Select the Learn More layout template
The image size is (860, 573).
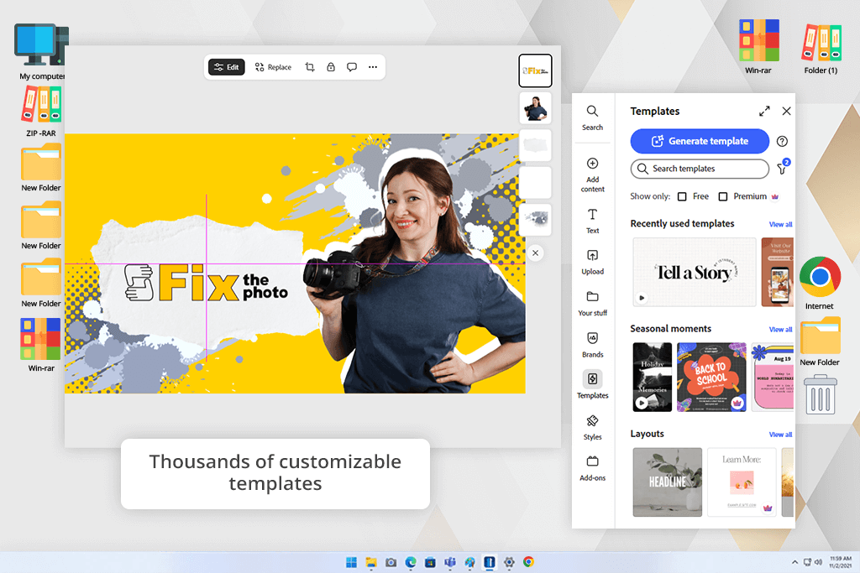742,482
